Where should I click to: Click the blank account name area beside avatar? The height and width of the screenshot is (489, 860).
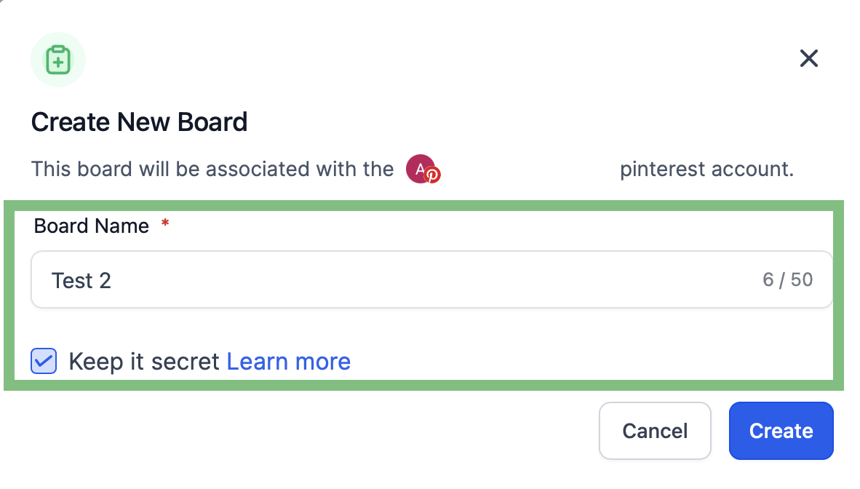point(529,169)
